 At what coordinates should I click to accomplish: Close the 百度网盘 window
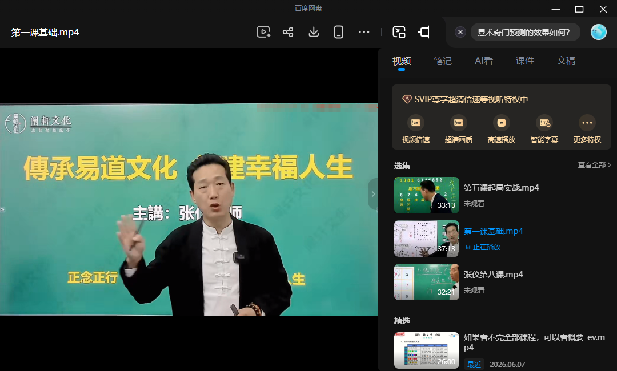[603, 9]
